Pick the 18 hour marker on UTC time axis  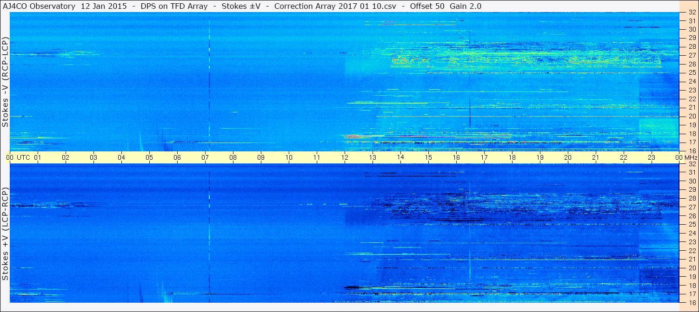coord(512,157)
